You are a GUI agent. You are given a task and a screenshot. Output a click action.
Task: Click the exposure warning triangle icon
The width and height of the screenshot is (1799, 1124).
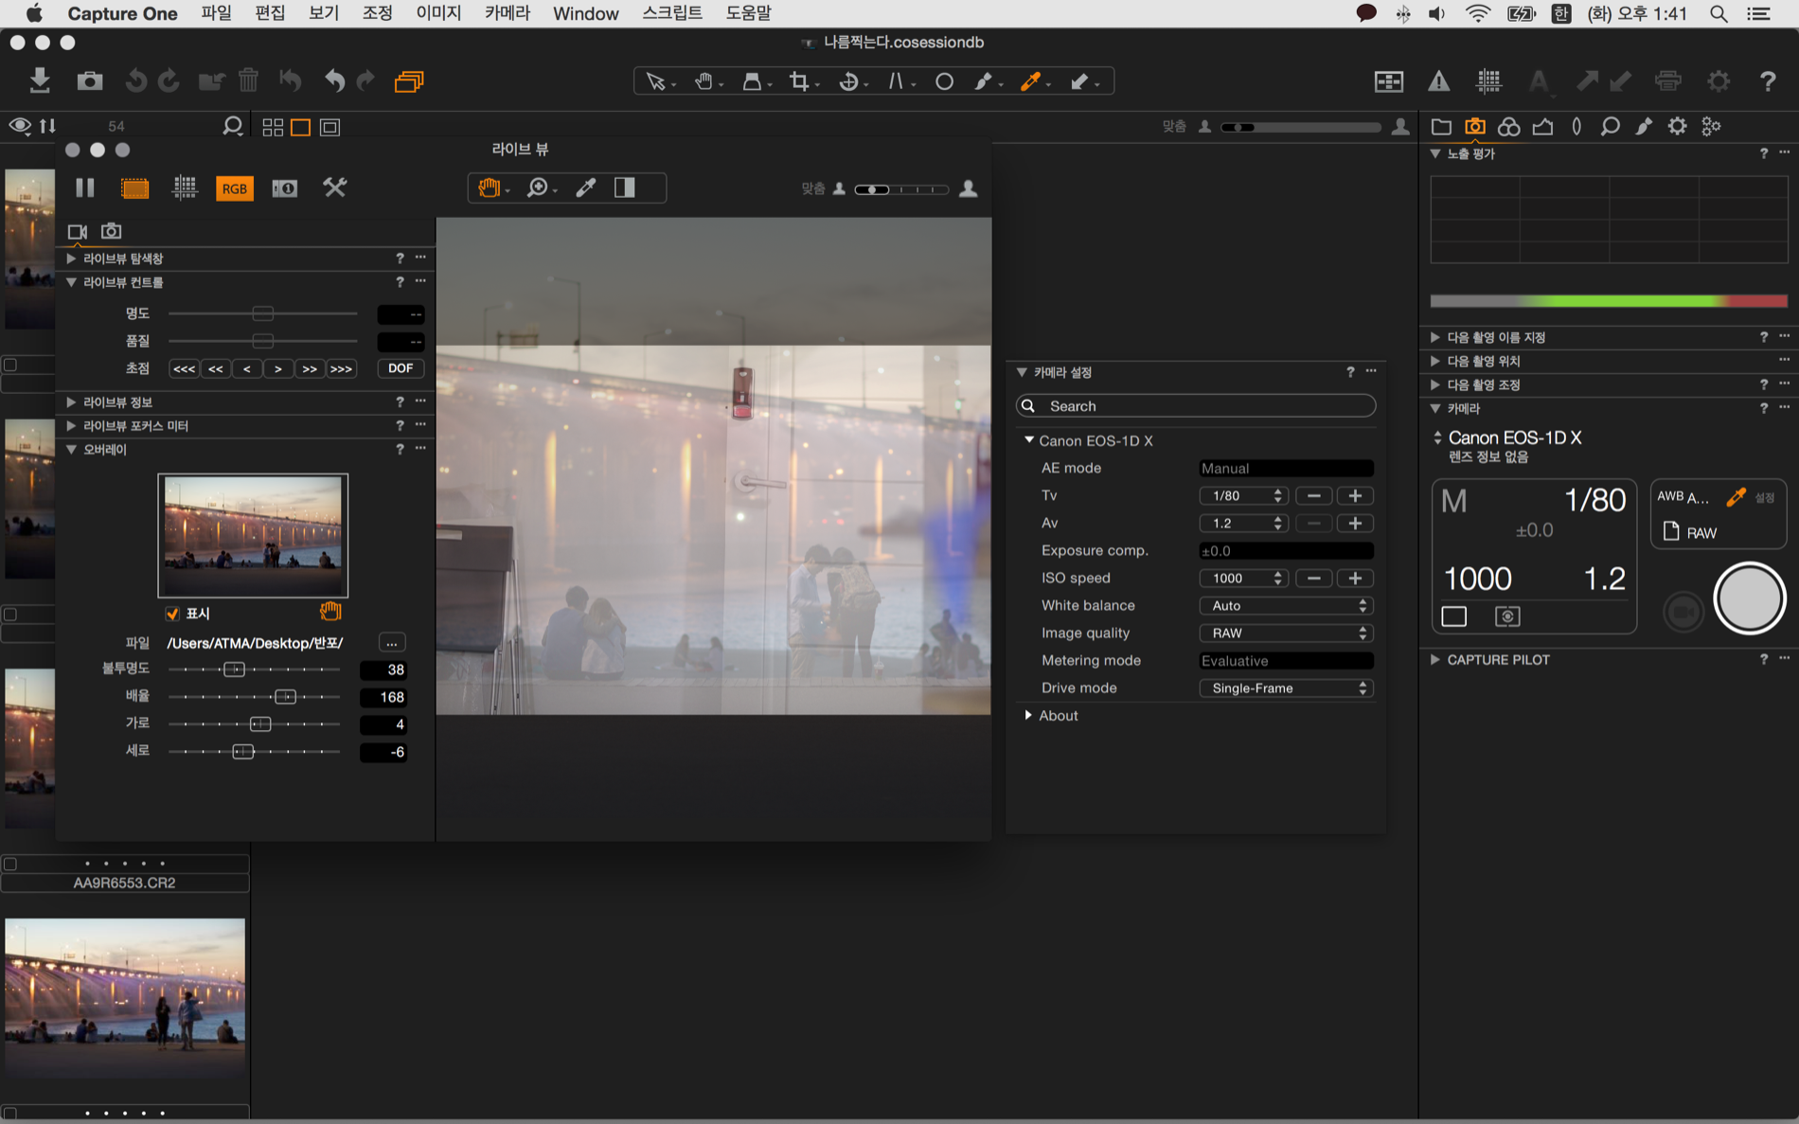[1438, 81]
